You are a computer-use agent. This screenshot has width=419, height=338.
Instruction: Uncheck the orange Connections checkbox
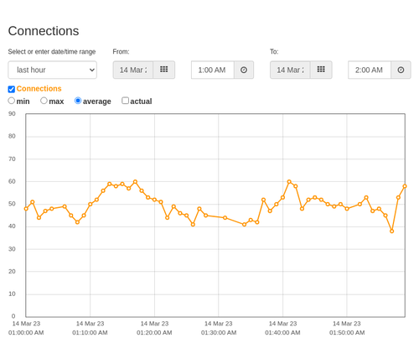click(12, 89)
